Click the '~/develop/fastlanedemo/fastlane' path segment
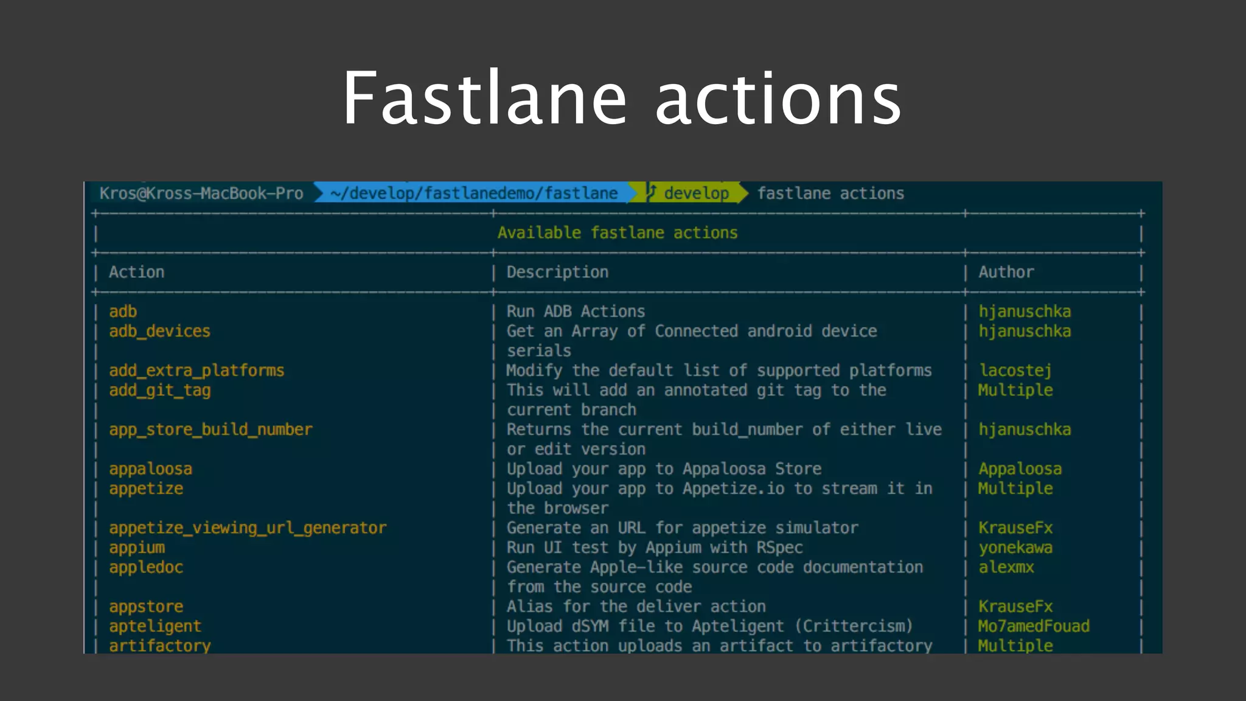The width and height of the screenshot is (1246, 701). tap(474, 194)
